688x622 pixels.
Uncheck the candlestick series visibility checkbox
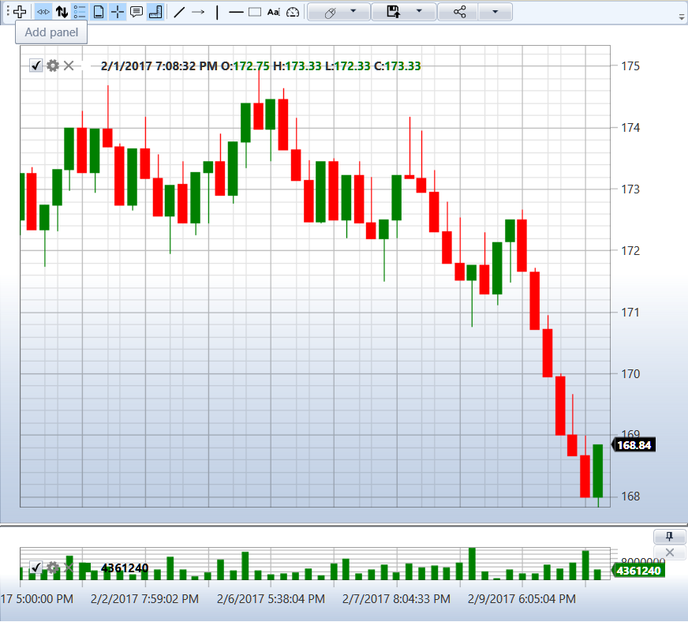pos(36,66)
